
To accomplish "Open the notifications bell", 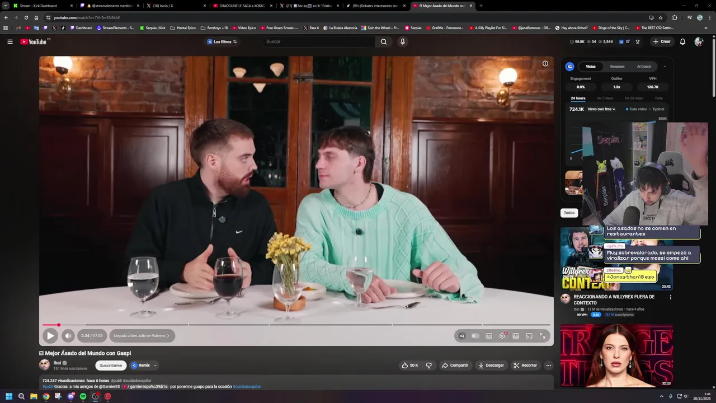I will point(682,41).
